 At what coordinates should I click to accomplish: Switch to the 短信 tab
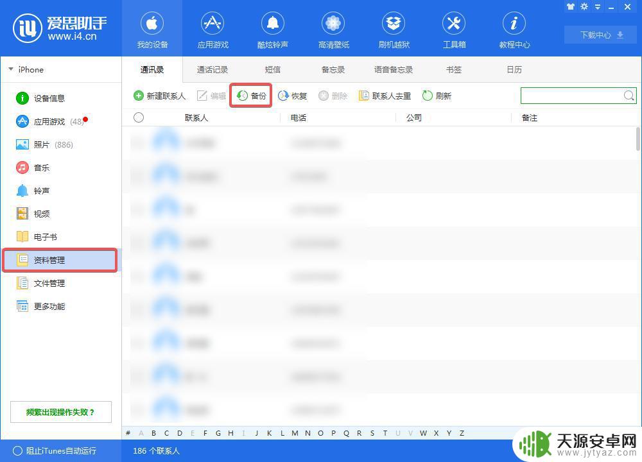pyautogui.click(x=273, y=69)
